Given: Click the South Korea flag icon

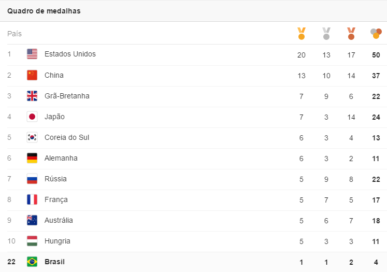Looking at the screenshot, I should (32, 137).
